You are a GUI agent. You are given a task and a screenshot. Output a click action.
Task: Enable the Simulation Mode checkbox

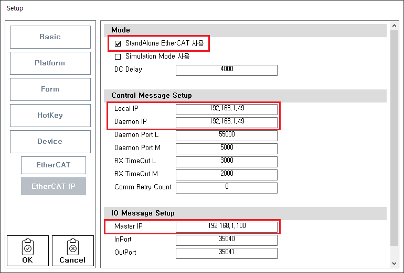118,56
